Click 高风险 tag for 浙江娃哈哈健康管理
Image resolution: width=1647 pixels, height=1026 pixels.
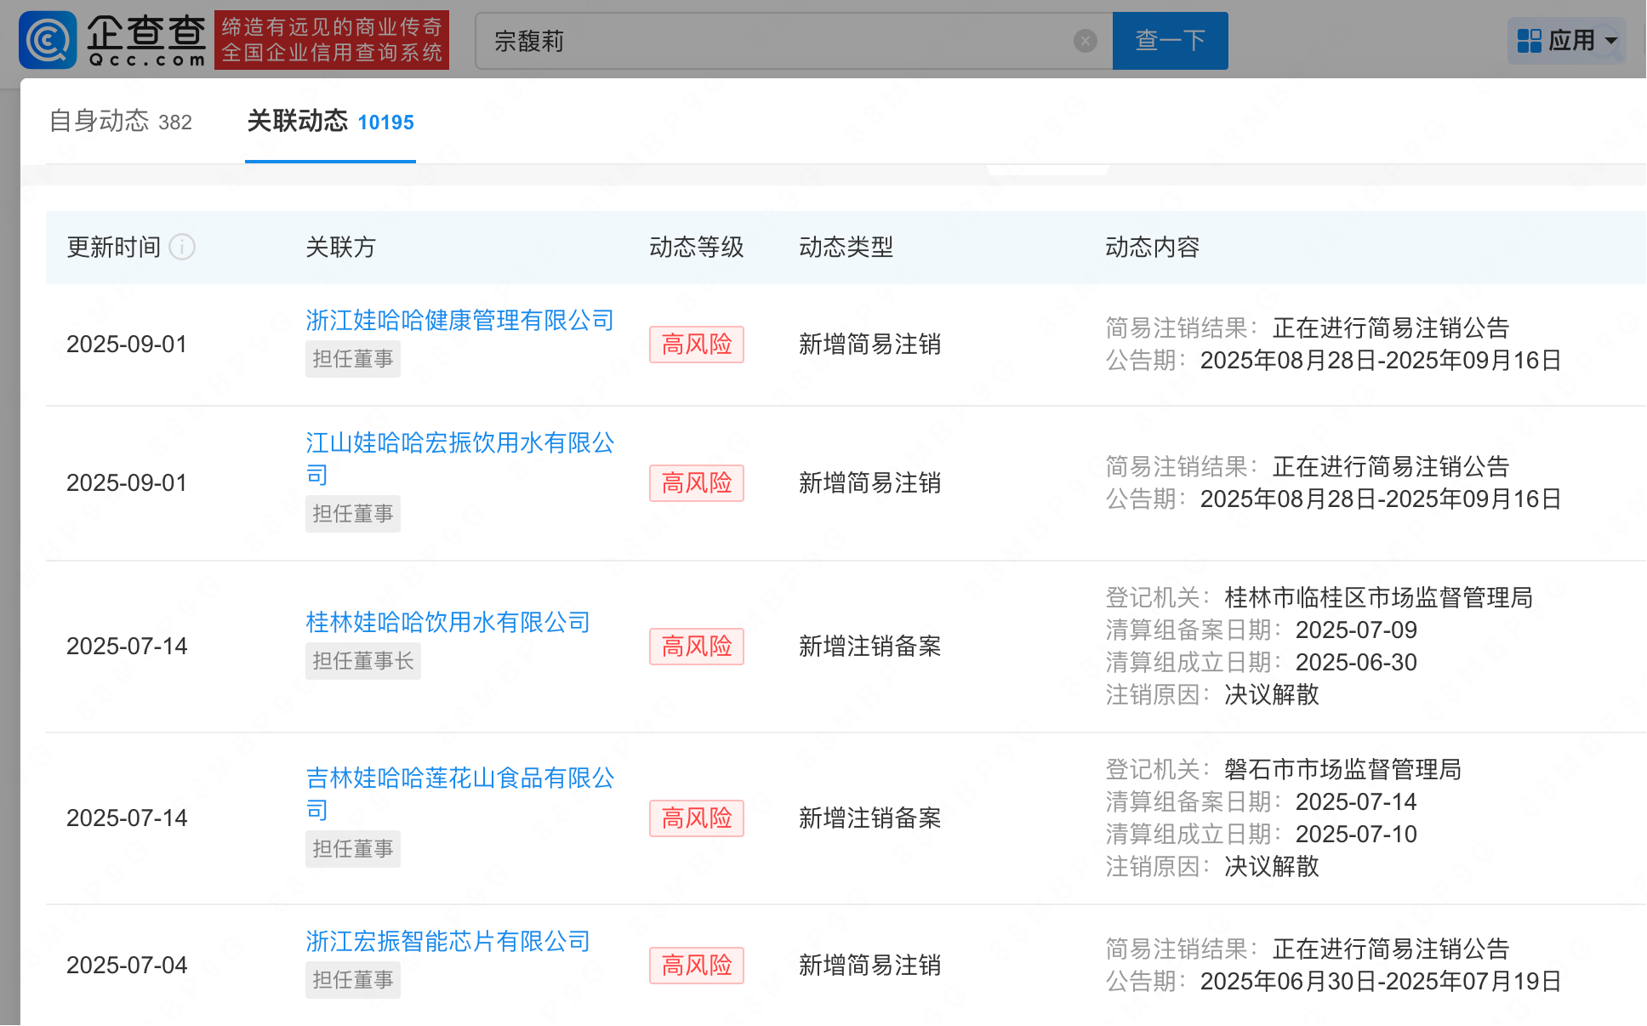[x=696, y=345]
